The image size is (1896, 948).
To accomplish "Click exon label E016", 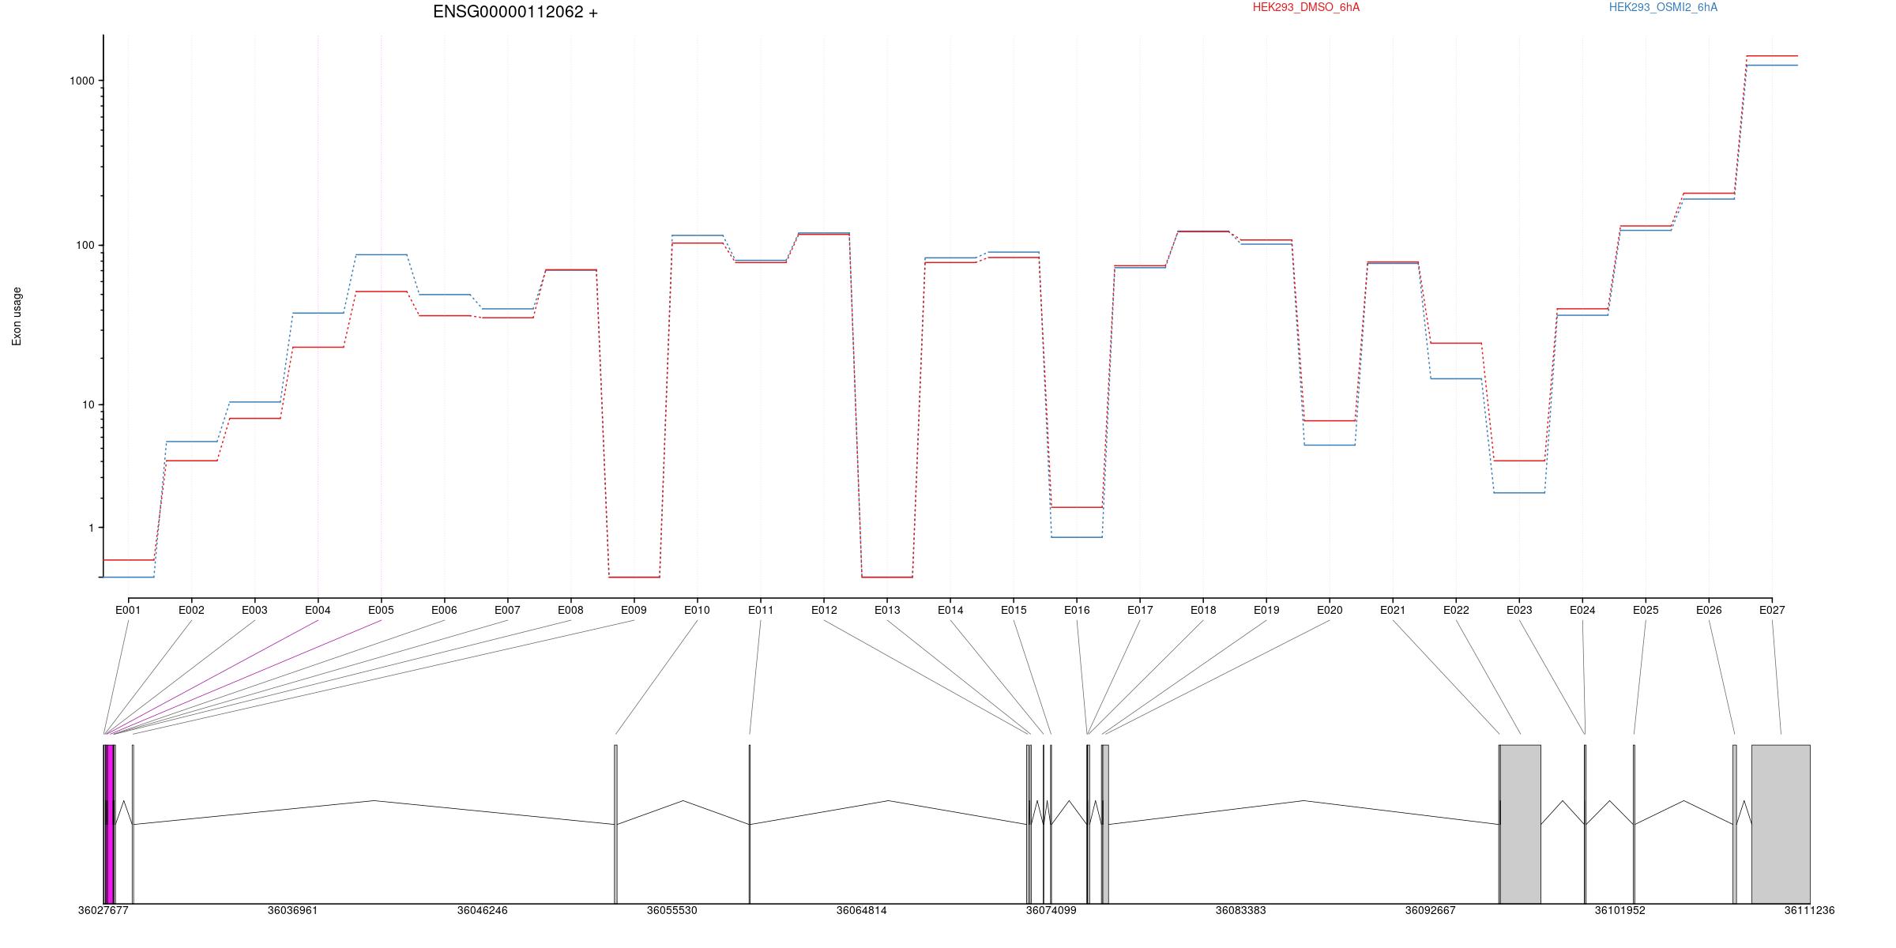I will 1077,610.
